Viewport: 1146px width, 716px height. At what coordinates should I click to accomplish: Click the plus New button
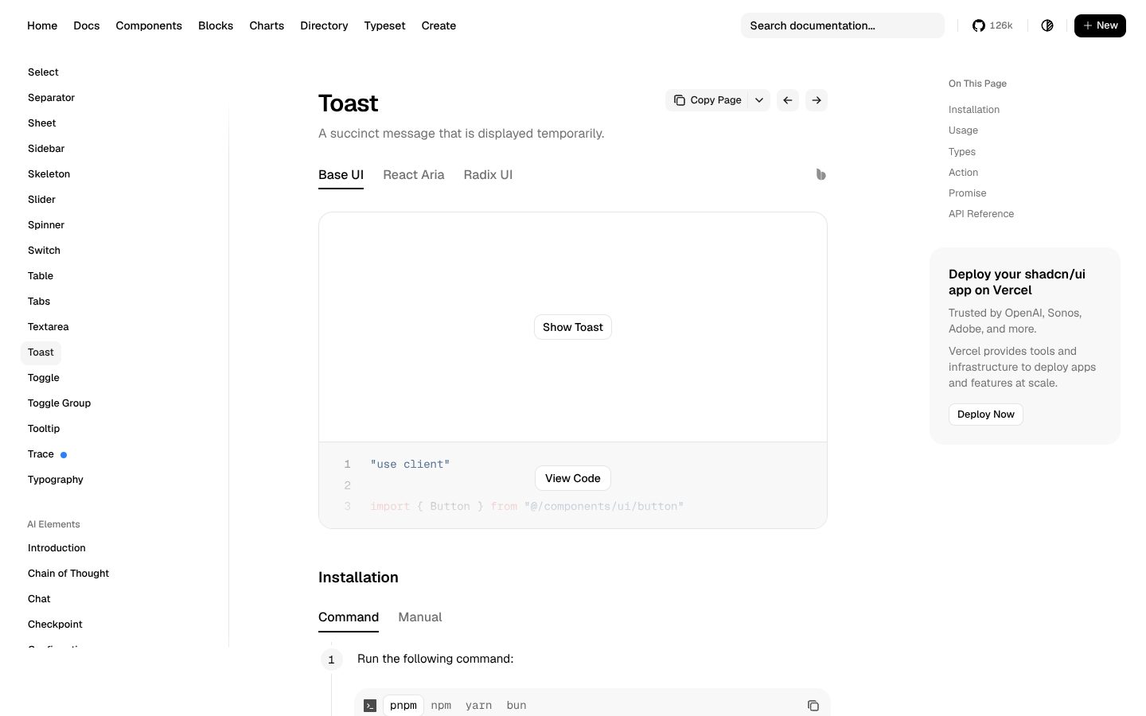click(x=1100, y=25)
